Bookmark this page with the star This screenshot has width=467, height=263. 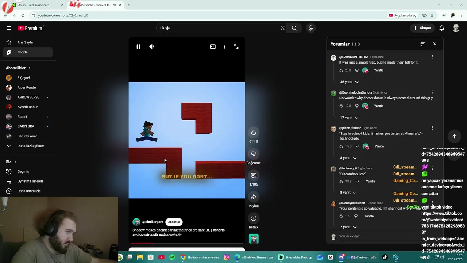[x=432, y=15]
